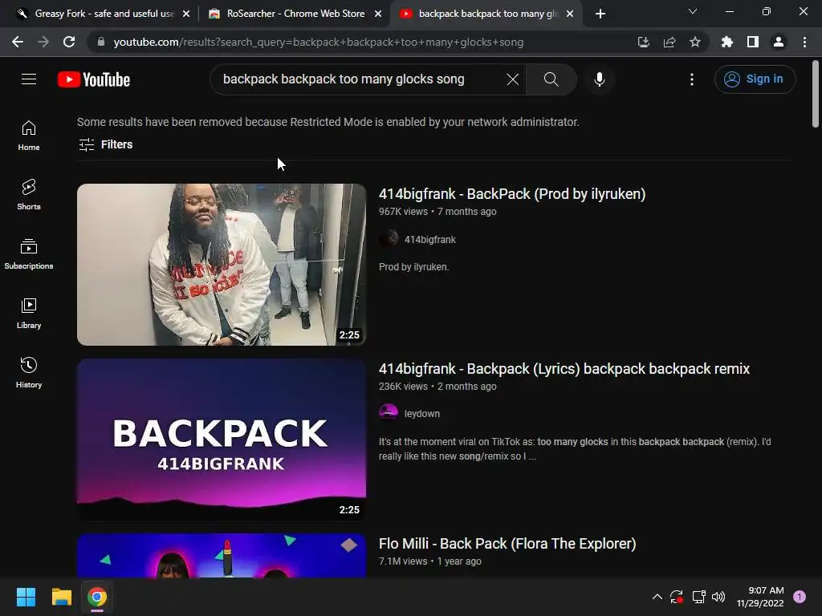The height and width of the screenshot is (616, 822).
Task: Play the purple BACKPACK thumbnail video
Action: click(x=222, y=440)
